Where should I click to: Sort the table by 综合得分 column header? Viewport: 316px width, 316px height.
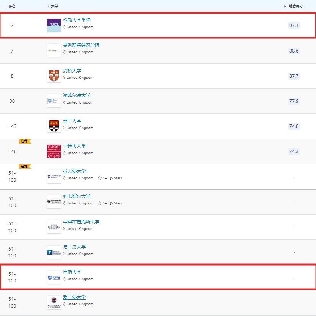(293, 6)
